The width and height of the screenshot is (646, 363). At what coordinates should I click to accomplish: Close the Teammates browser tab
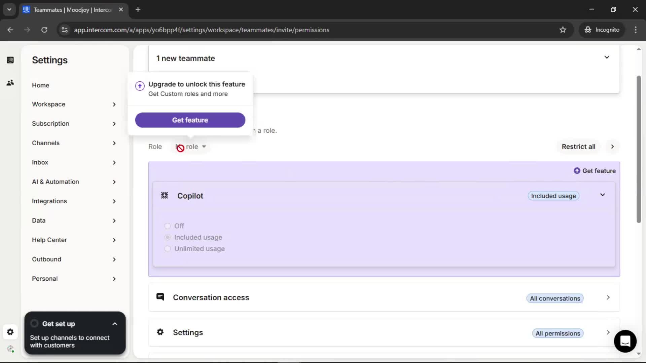click(121, 9)
